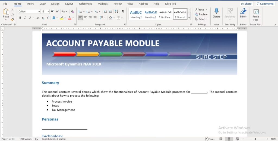Toggle bold formatting
The image size is (278, 141).
pos(20,18)
